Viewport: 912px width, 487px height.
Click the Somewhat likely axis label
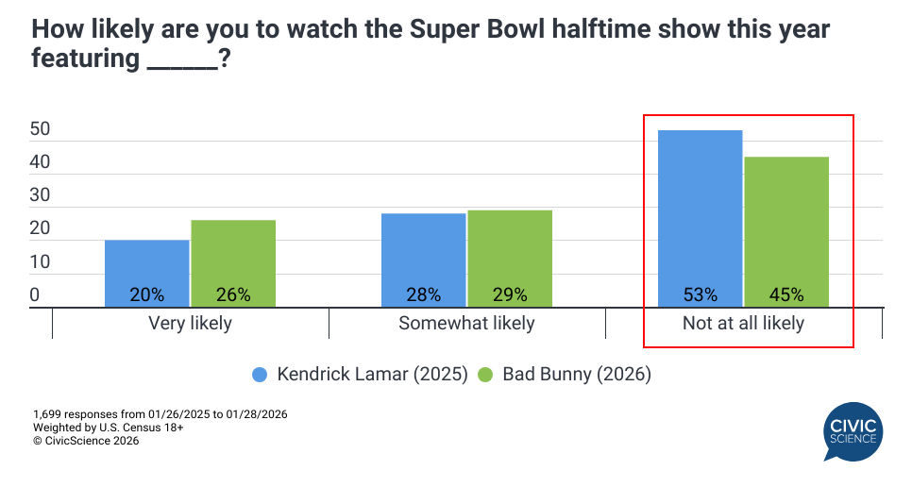[466, 324]
